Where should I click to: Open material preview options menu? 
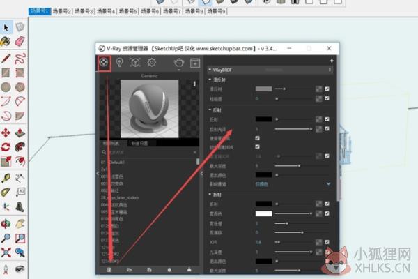pos(194,84)
